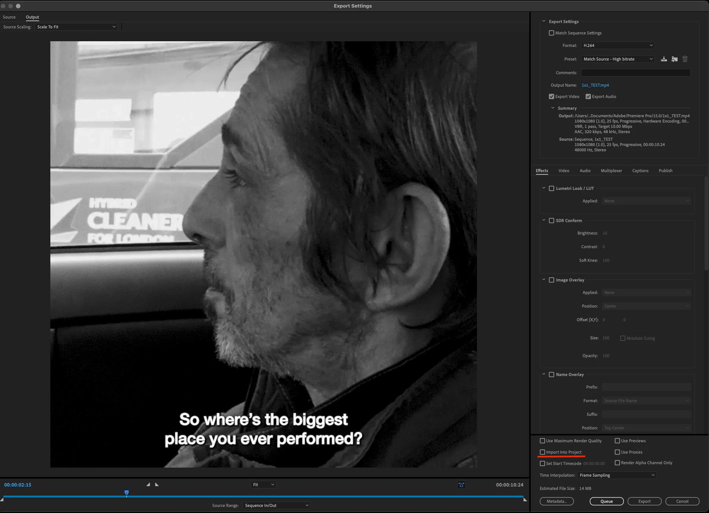Check Use Previews
This screenshot has height=513, width=709.
[617, 441]
